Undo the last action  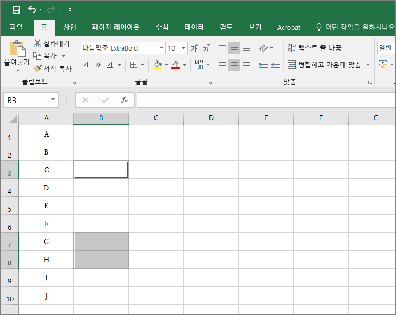(x=32, y=10)
